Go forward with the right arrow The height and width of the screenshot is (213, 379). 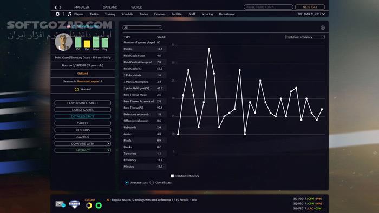point(60,8)
